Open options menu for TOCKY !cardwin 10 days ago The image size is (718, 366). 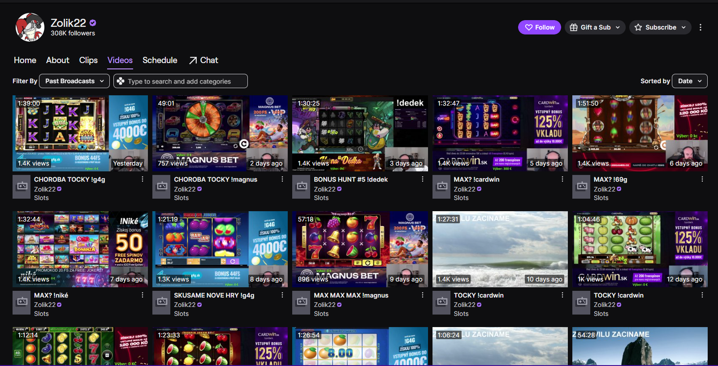562,295
